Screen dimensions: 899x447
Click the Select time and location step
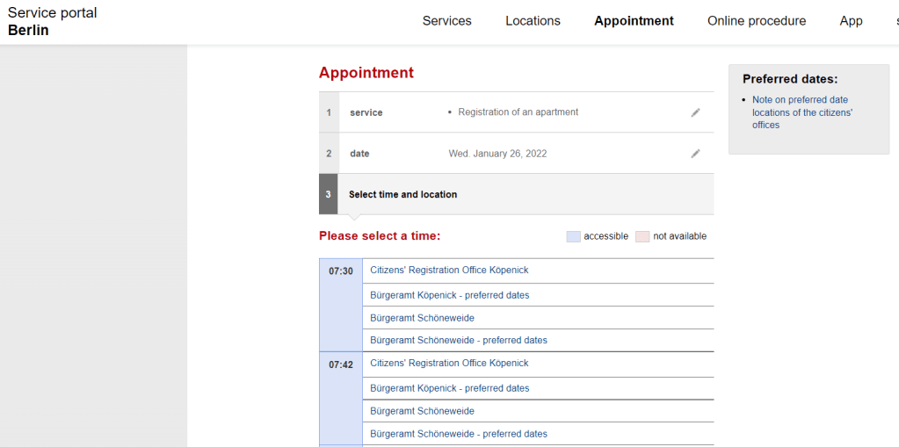[x=402, y=195]
